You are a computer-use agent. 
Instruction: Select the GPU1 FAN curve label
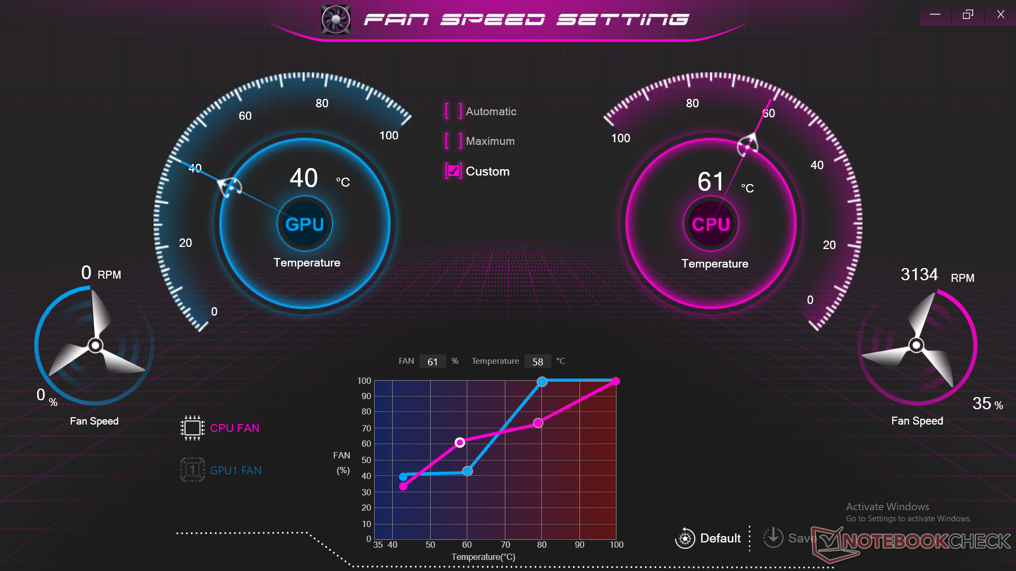(x=235, y=471)
